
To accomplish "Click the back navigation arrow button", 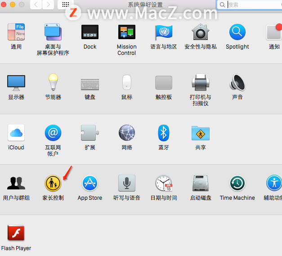I will (x=36, y=4).
